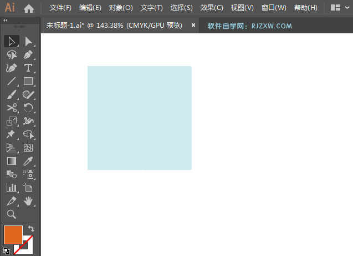The height and width of the screenshot is (256, 353).
Task: Activate the Rotate tool
Action: [x=28, y=108]
